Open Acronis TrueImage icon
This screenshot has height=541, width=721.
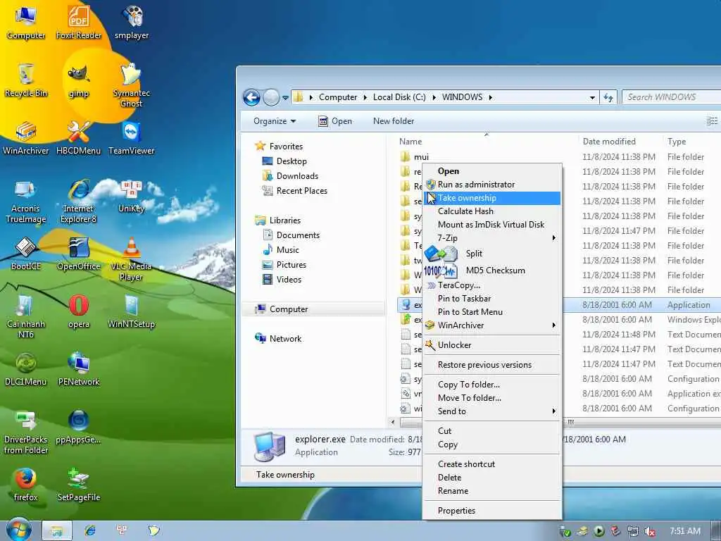pos(26,201)
